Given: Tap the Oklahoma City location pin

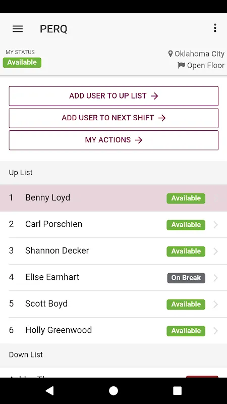Looking at the screenshot, I should point(171,54).
